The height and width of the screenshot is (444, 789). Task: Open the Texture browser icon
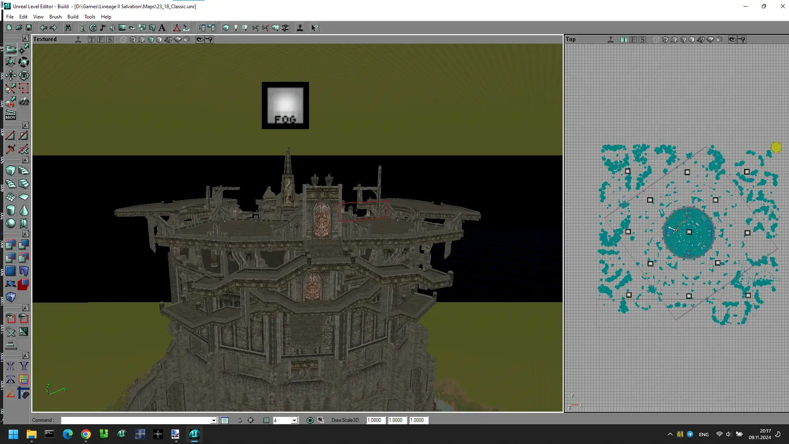coord(122,28)
